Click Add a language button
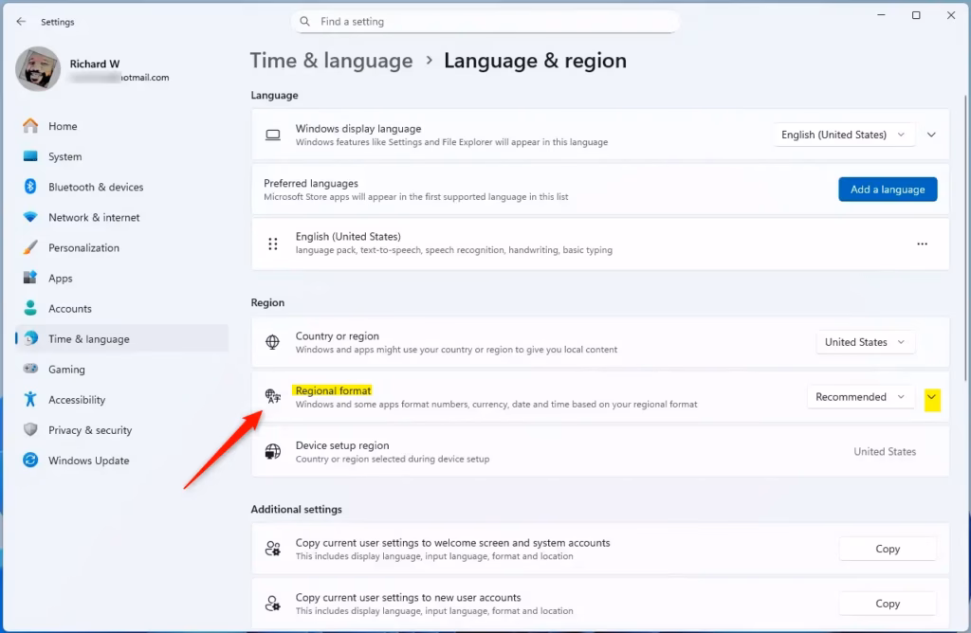Screen dimensions: 971x633 pos(888,190)
